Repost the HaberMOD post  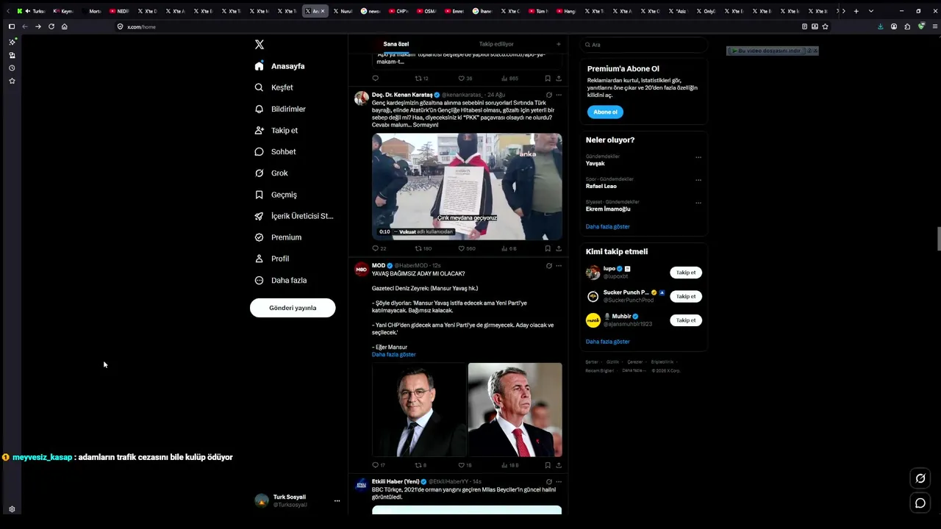tap(418, 465)
